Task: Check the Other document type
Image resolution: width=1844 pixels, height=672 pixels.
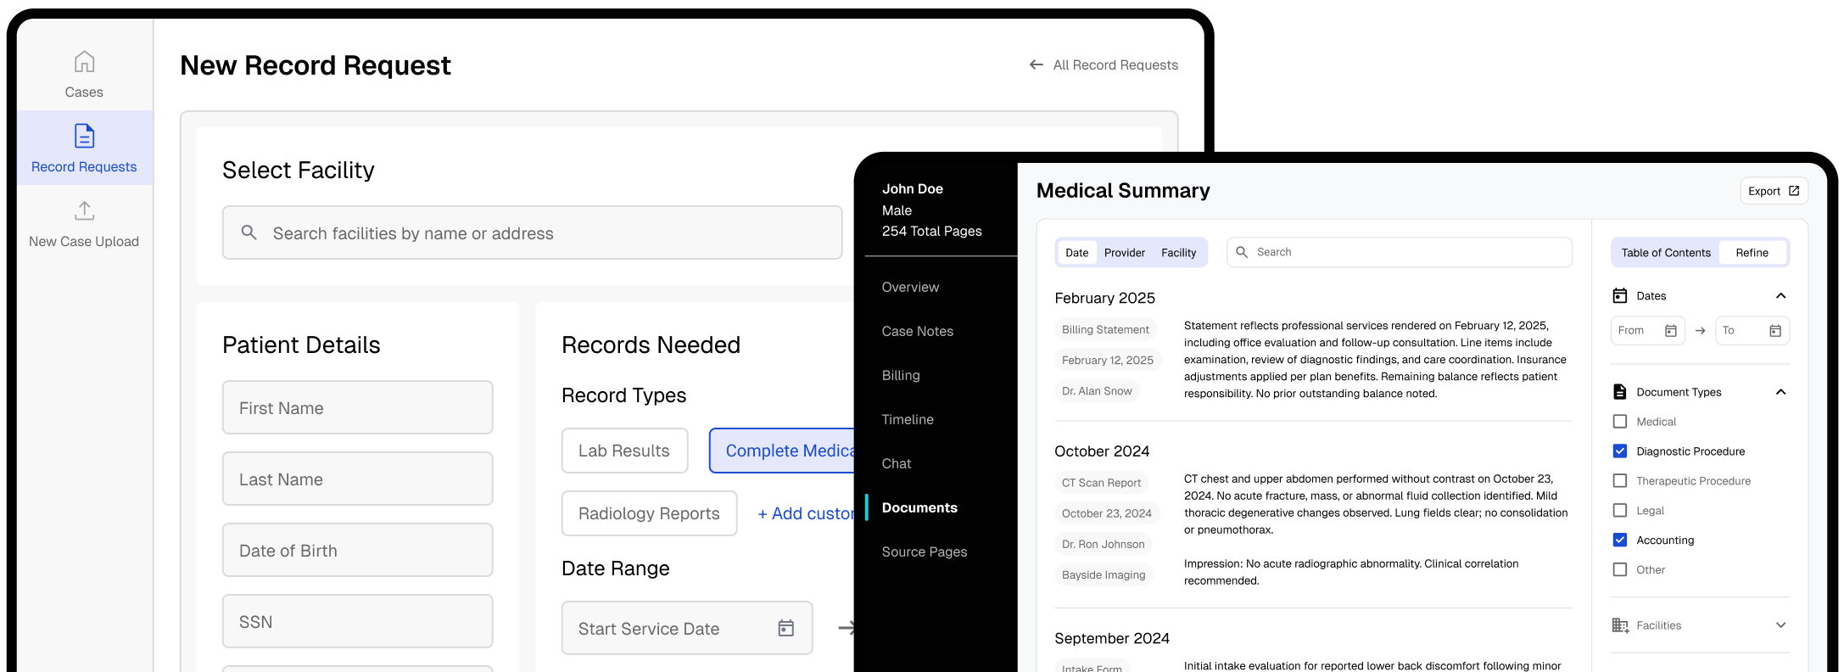Action: tap(1620, 569)
